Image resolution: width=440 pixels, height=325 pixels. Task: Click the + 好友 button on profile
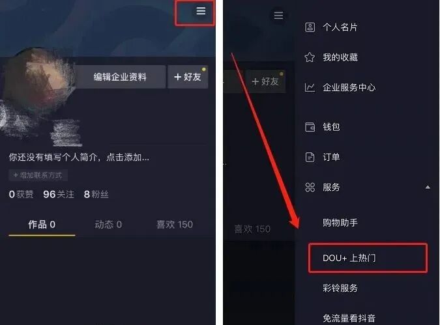(x=188, y=77)
